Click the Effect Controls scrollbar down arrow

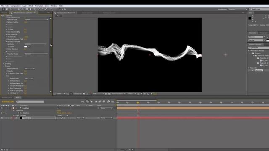pos(50,91)
